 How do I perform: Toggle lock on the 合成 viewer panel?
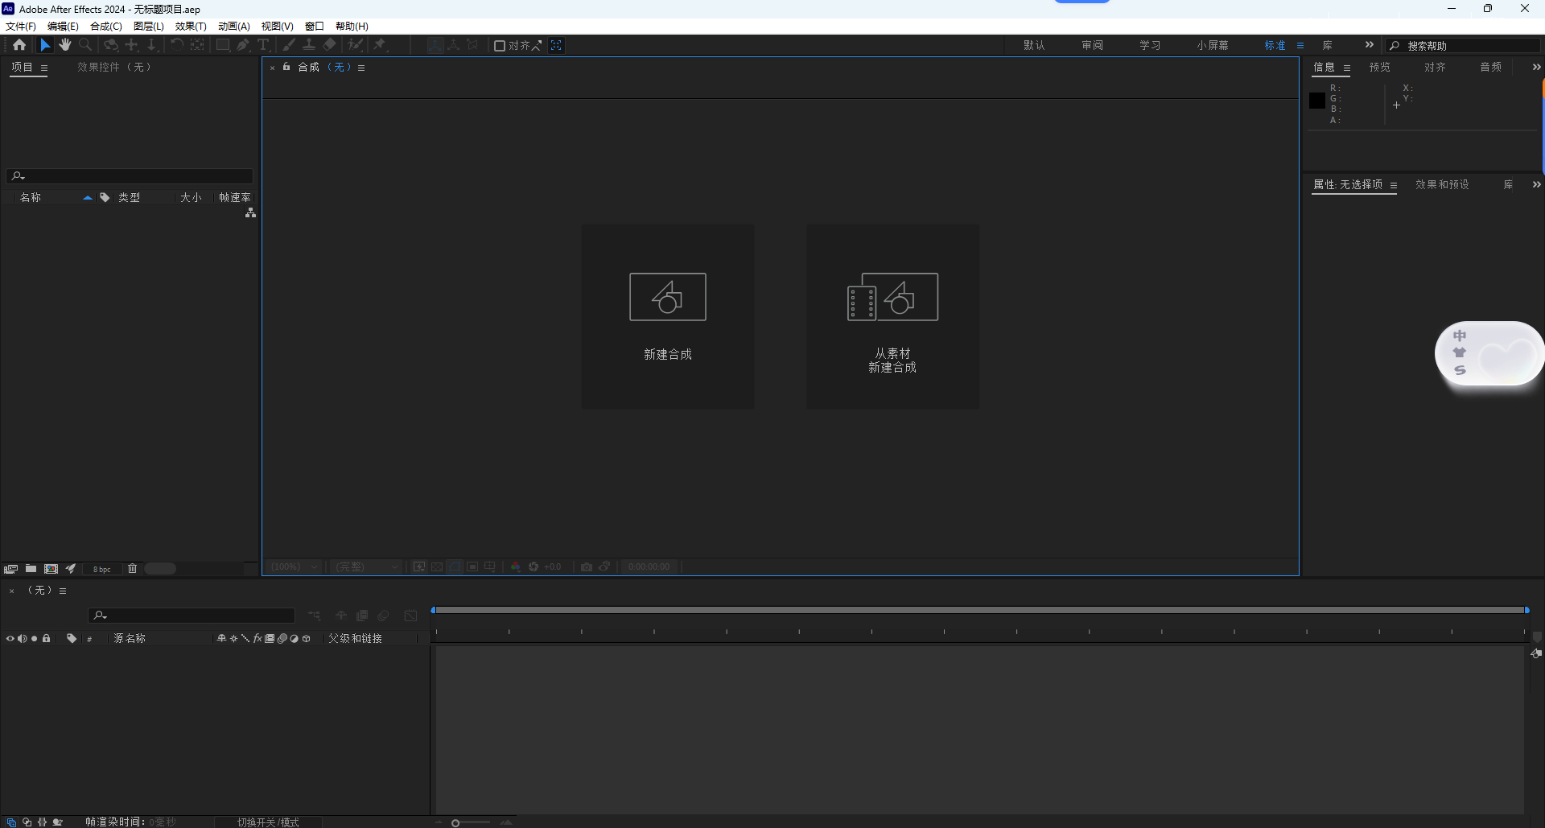click(x=286, y=68)
